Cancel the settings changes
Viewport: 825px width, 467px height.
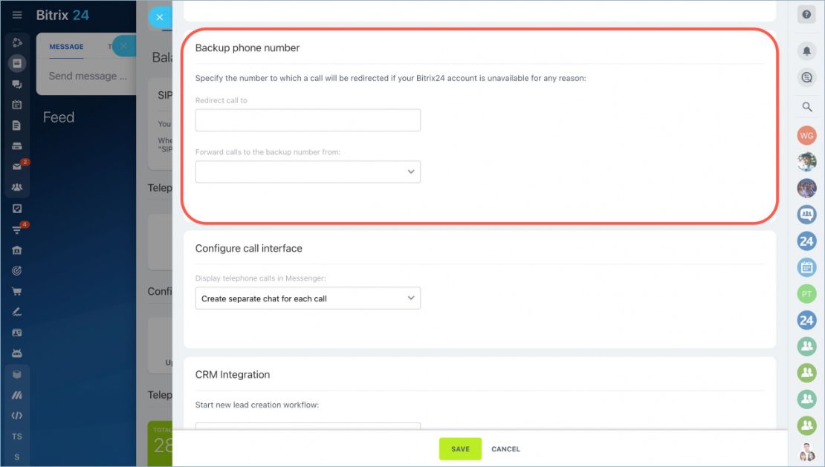[x=505, y=449]
